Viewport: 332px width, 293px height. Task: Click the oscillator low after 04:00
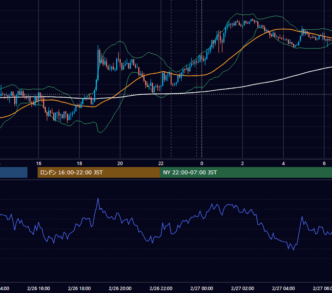(x=293, y=250)
